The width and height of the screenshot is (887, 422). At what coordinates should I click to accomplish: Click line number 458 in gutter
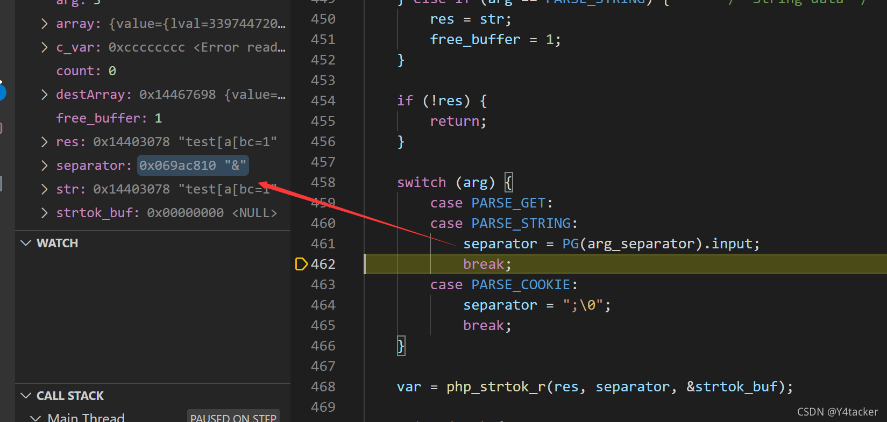323,182
